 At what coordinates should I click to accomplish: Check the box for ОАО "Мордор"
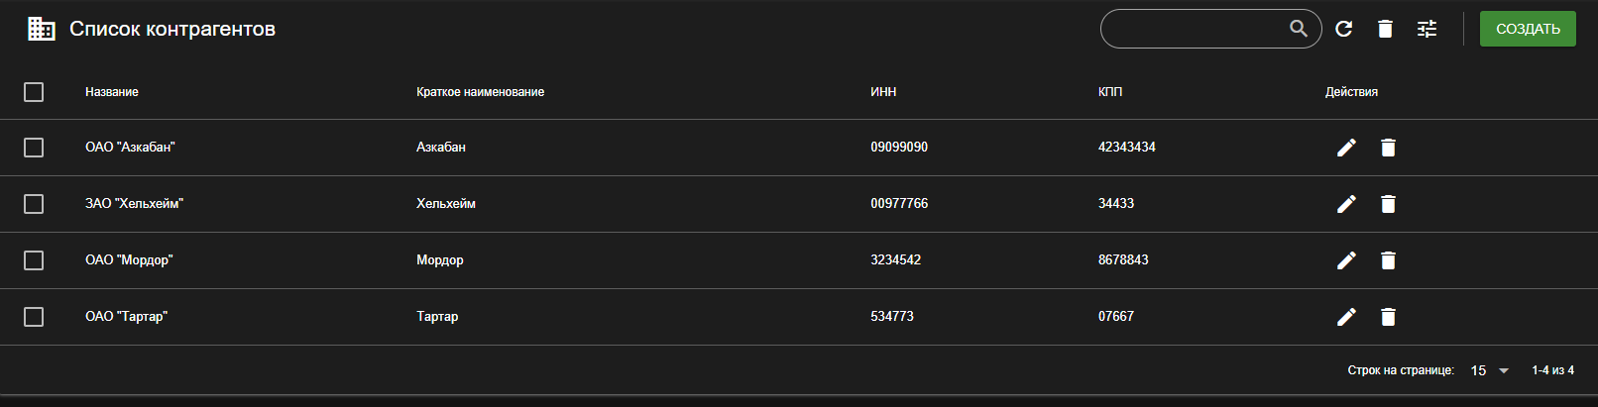34,259
